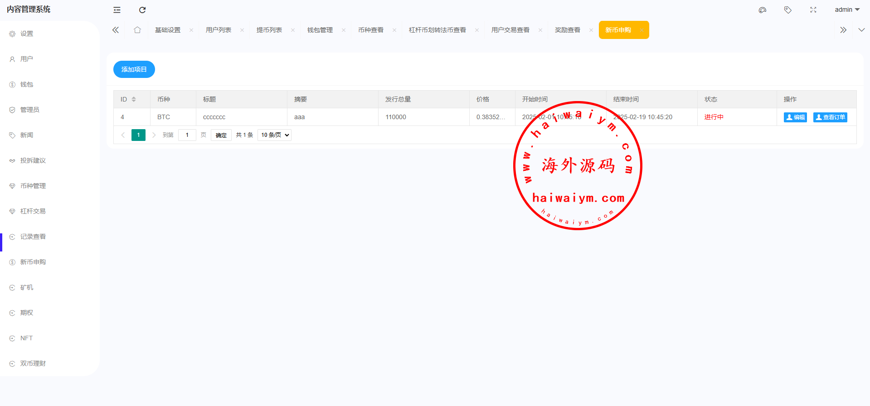Click the page number jump input field
Image resolution: width=870 pixels, height=406 pixels.
tap(187, 135)
